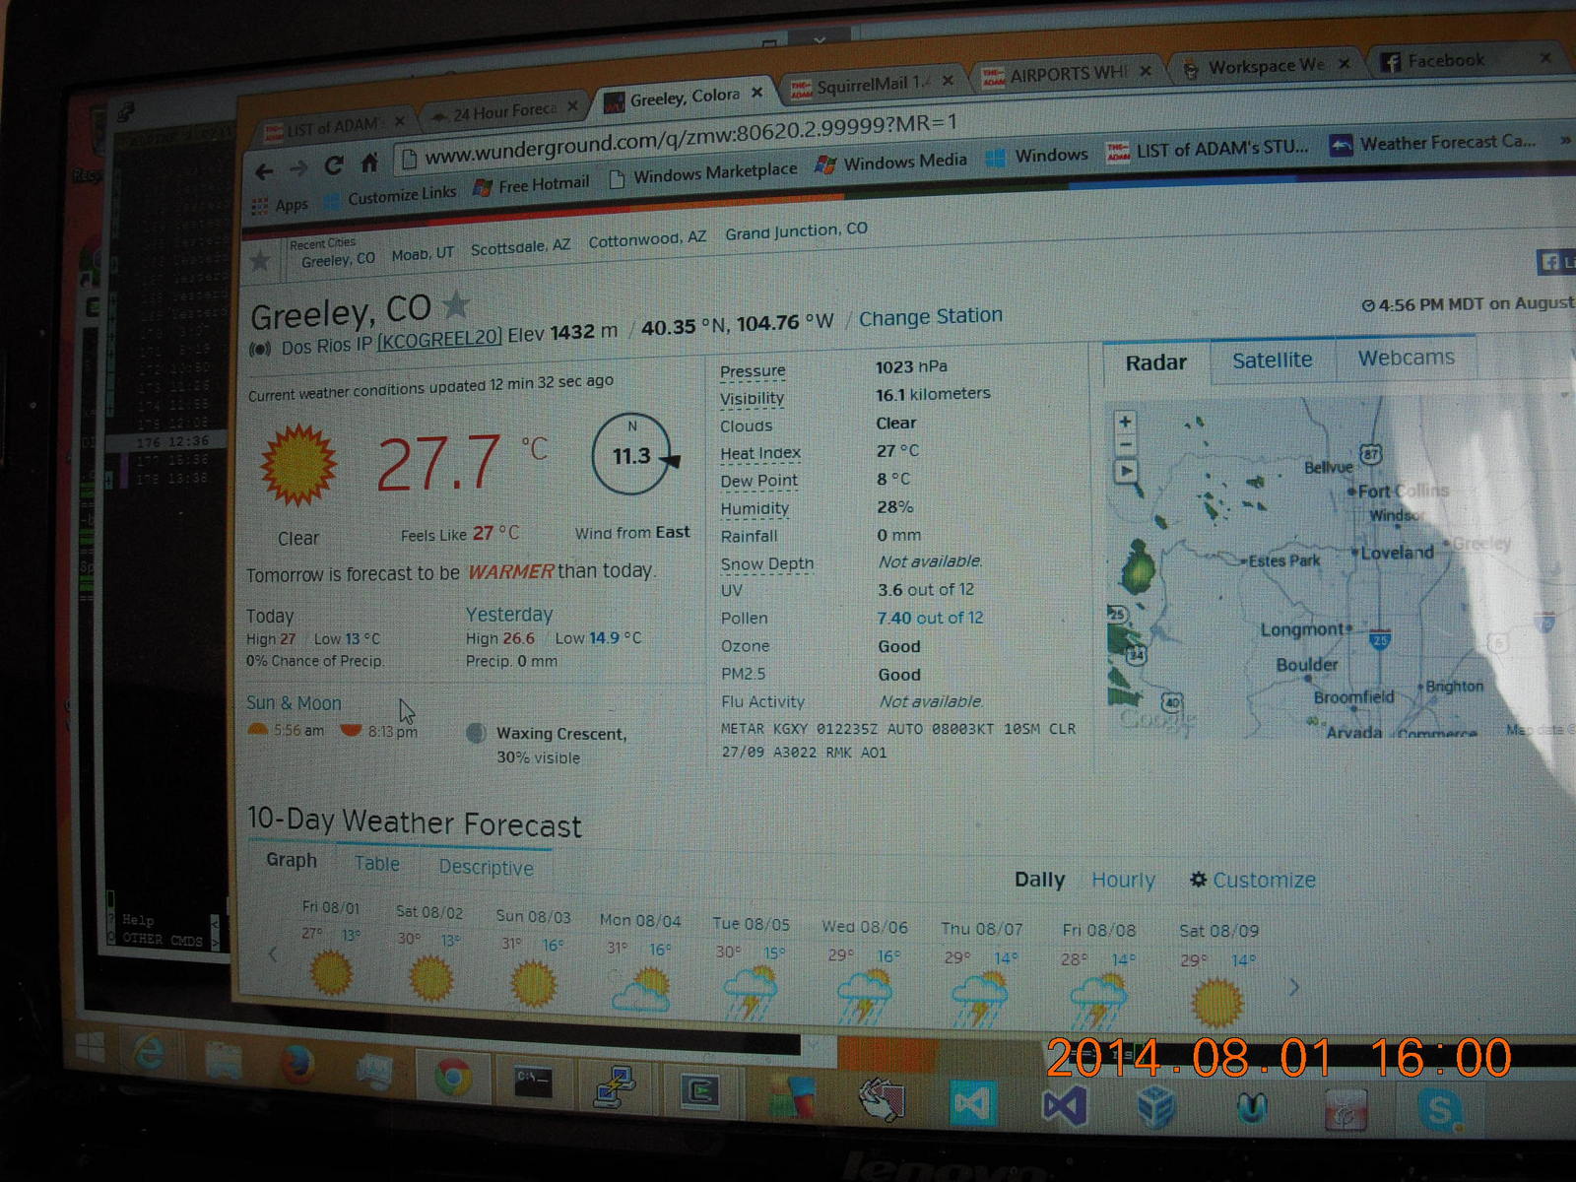Open the Customize forecast settings

[1253, 880]
